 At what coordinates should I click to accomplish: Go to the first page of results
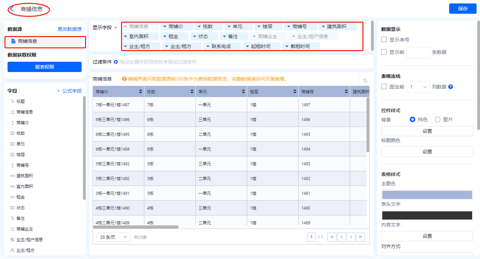(332, 237)
